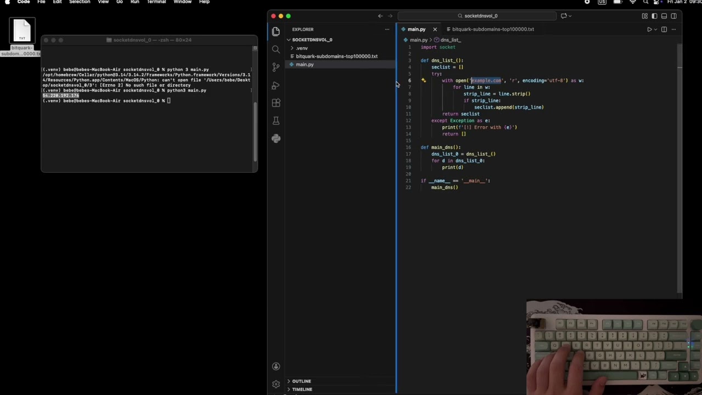The image size is (702, 395).
Task: Click the 'def main_dns():' code line
Action: pos(440,148)
